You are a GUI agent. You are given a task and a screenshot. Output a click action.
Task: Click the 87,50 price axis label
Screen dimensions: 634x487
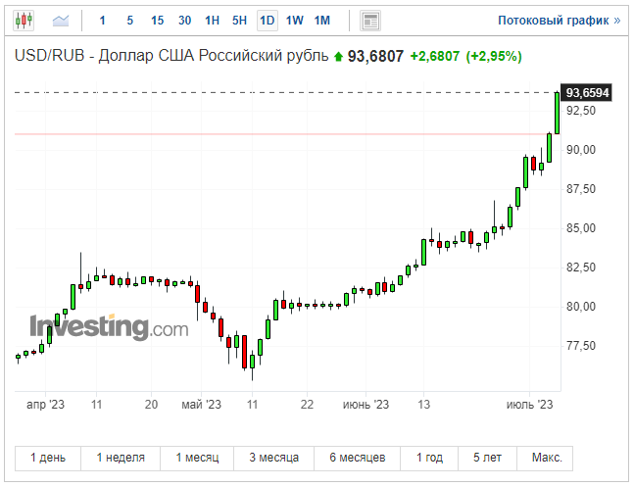[581, 189]
